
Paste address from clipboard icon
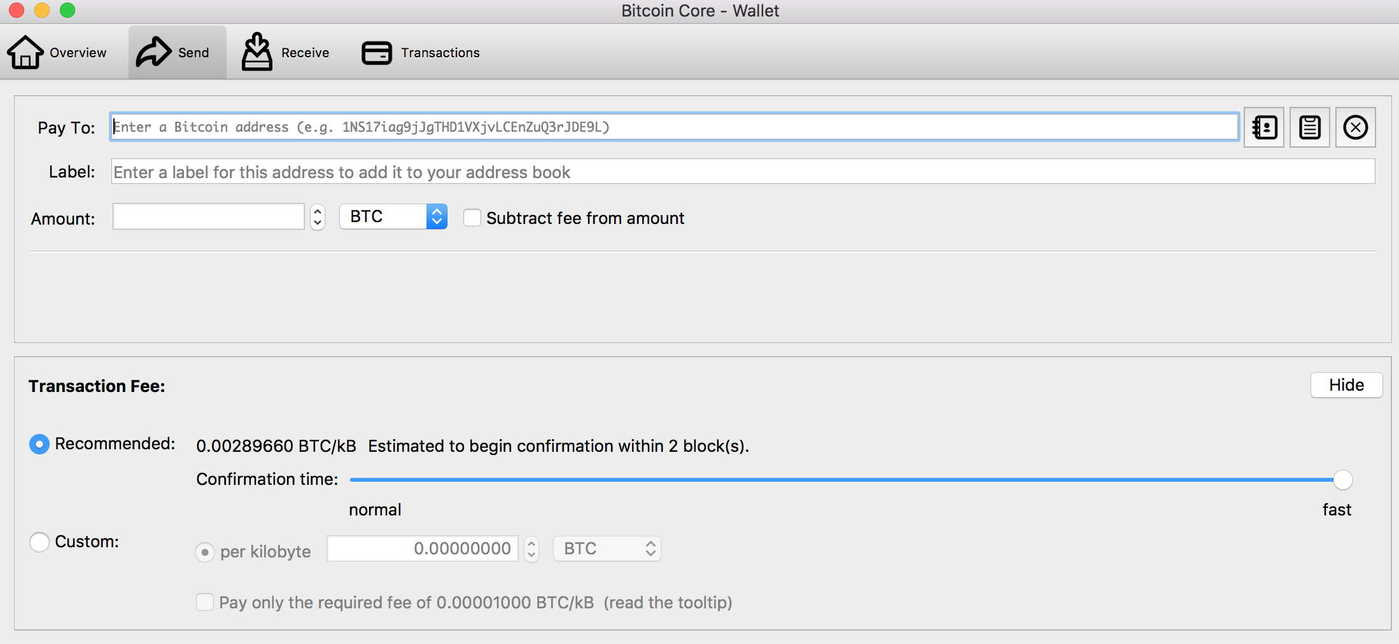coord(1310,127)
